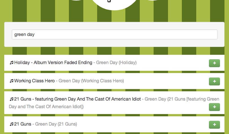Screen dimensions: 229x134
Task: Select "21 Guns - featuring Green Day And The Cast Of American Idiot" title
Action: coord(78,99)
